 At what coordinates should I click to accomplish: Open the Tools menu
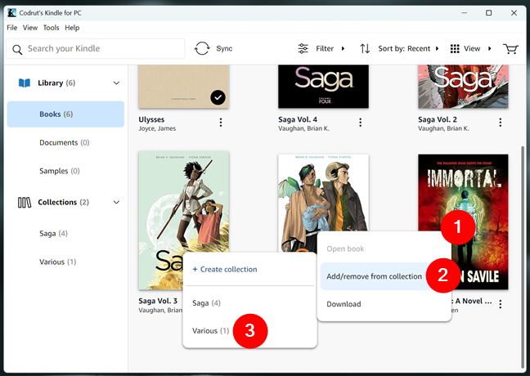point(51,28)
